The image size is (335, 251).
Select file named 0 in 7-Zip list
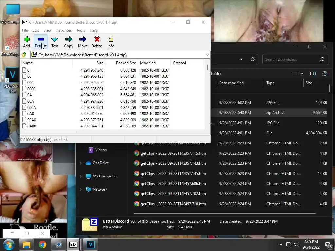pos(28,70)
